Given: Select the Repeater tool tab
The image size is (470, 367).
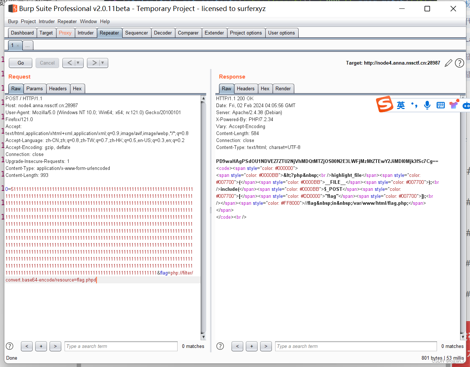Looking at the screenshot, I should (109, 33).
